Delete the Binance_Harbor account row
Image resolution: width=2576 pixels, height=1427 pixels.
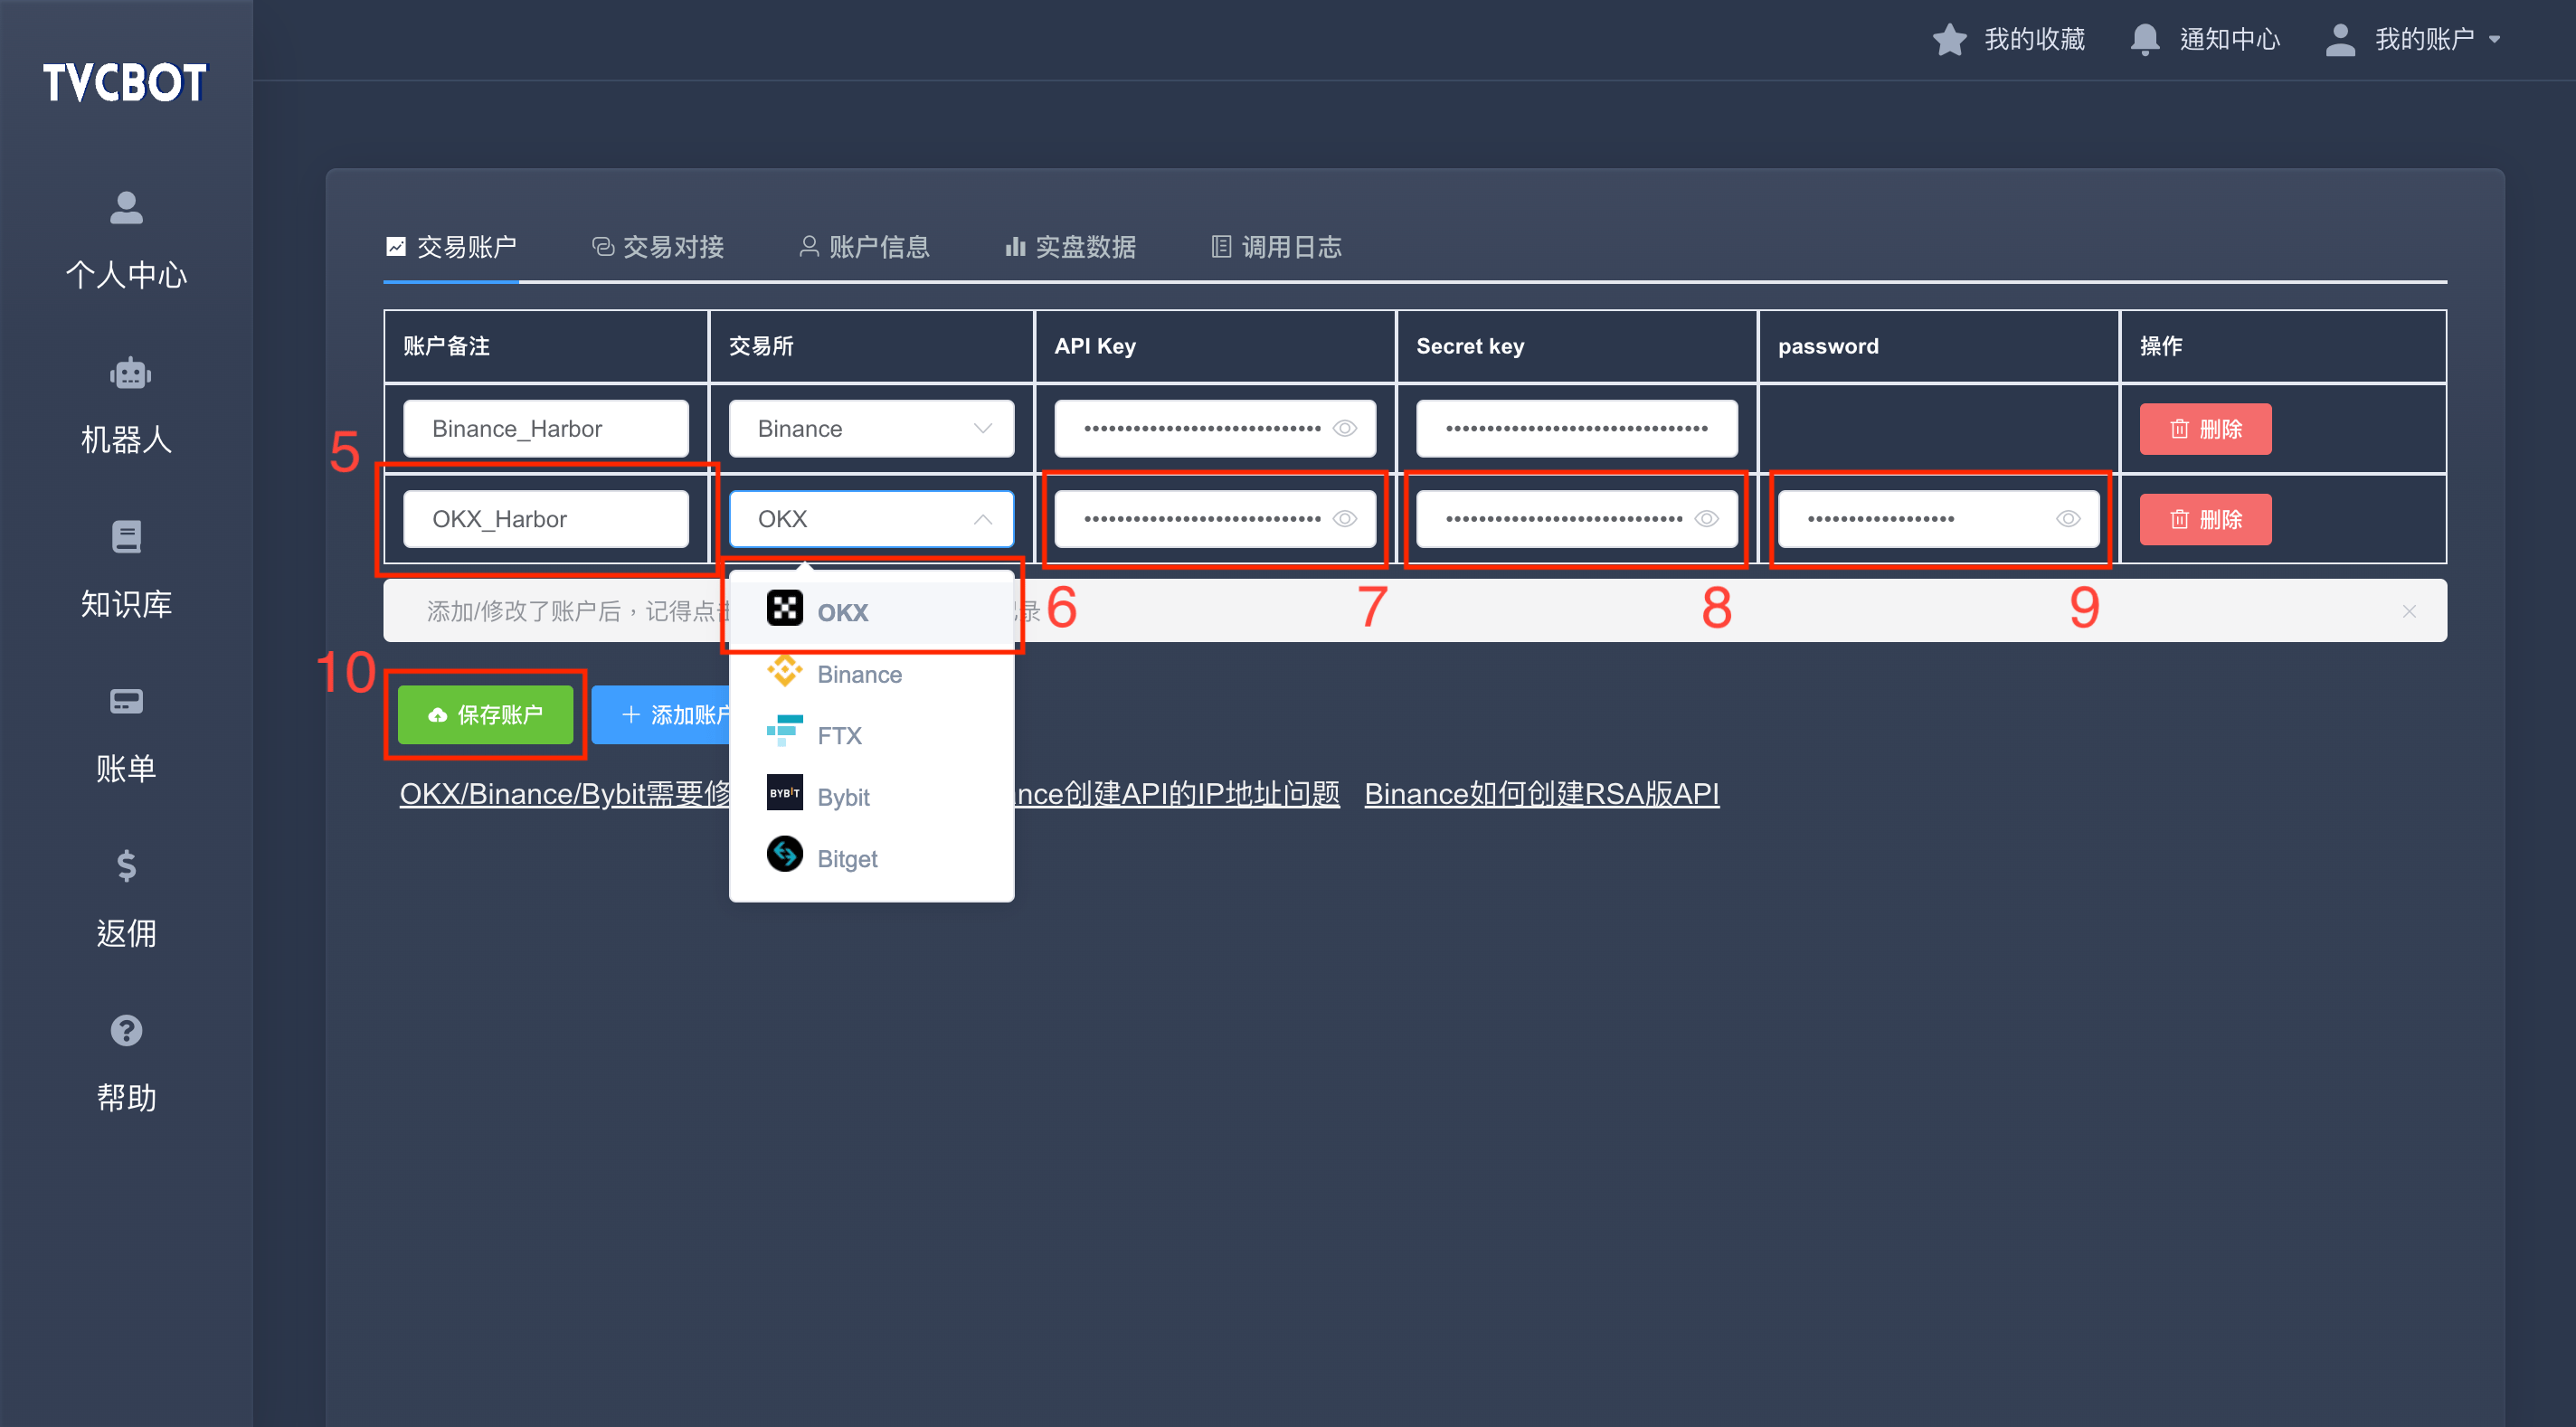tap(2205, 429)
